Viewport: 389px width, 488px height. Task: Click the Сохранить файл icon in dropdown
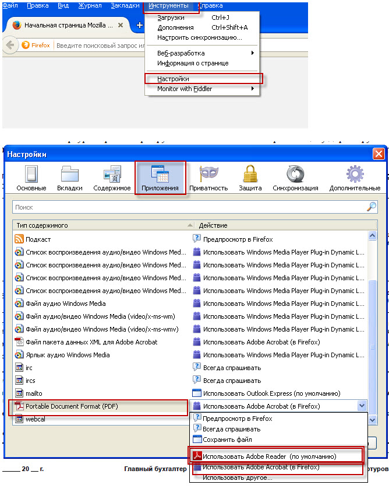click(x=197, y=439)
